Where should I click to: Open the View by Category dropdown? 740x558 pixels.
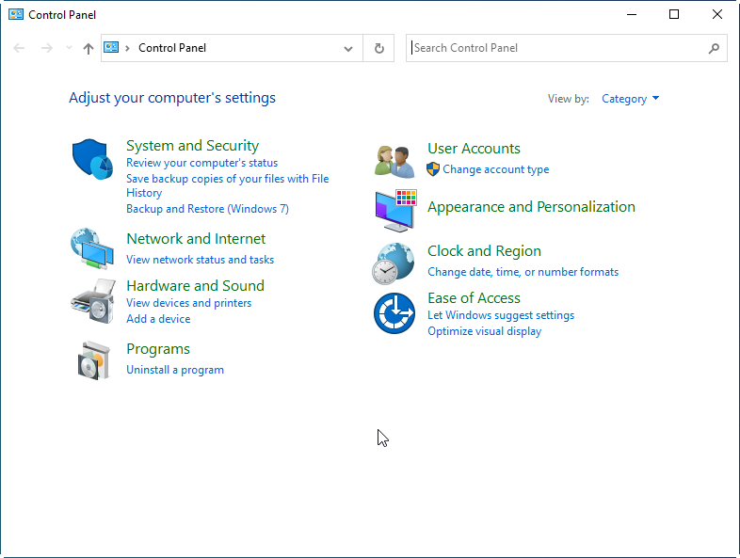(630, 99)
